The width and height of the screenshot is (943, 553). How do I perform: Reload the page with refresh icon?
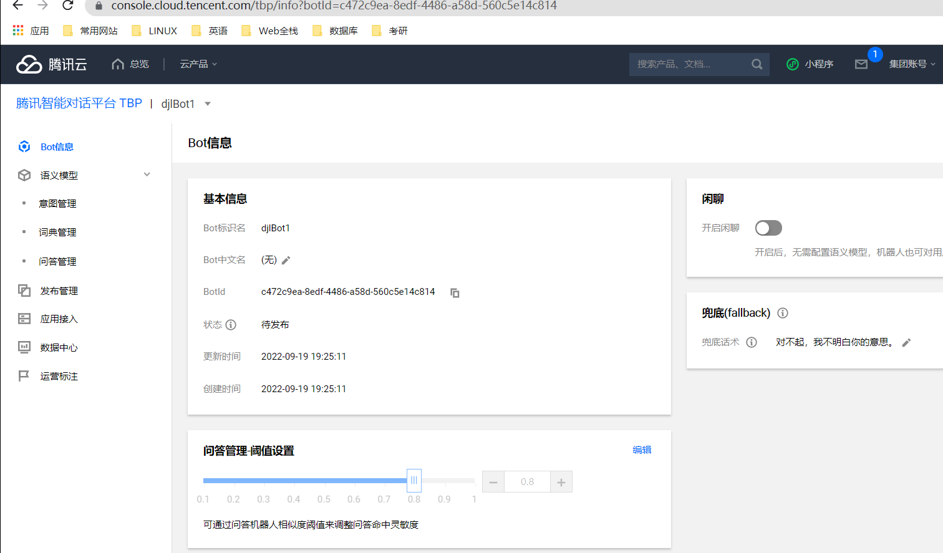point(67,5)
